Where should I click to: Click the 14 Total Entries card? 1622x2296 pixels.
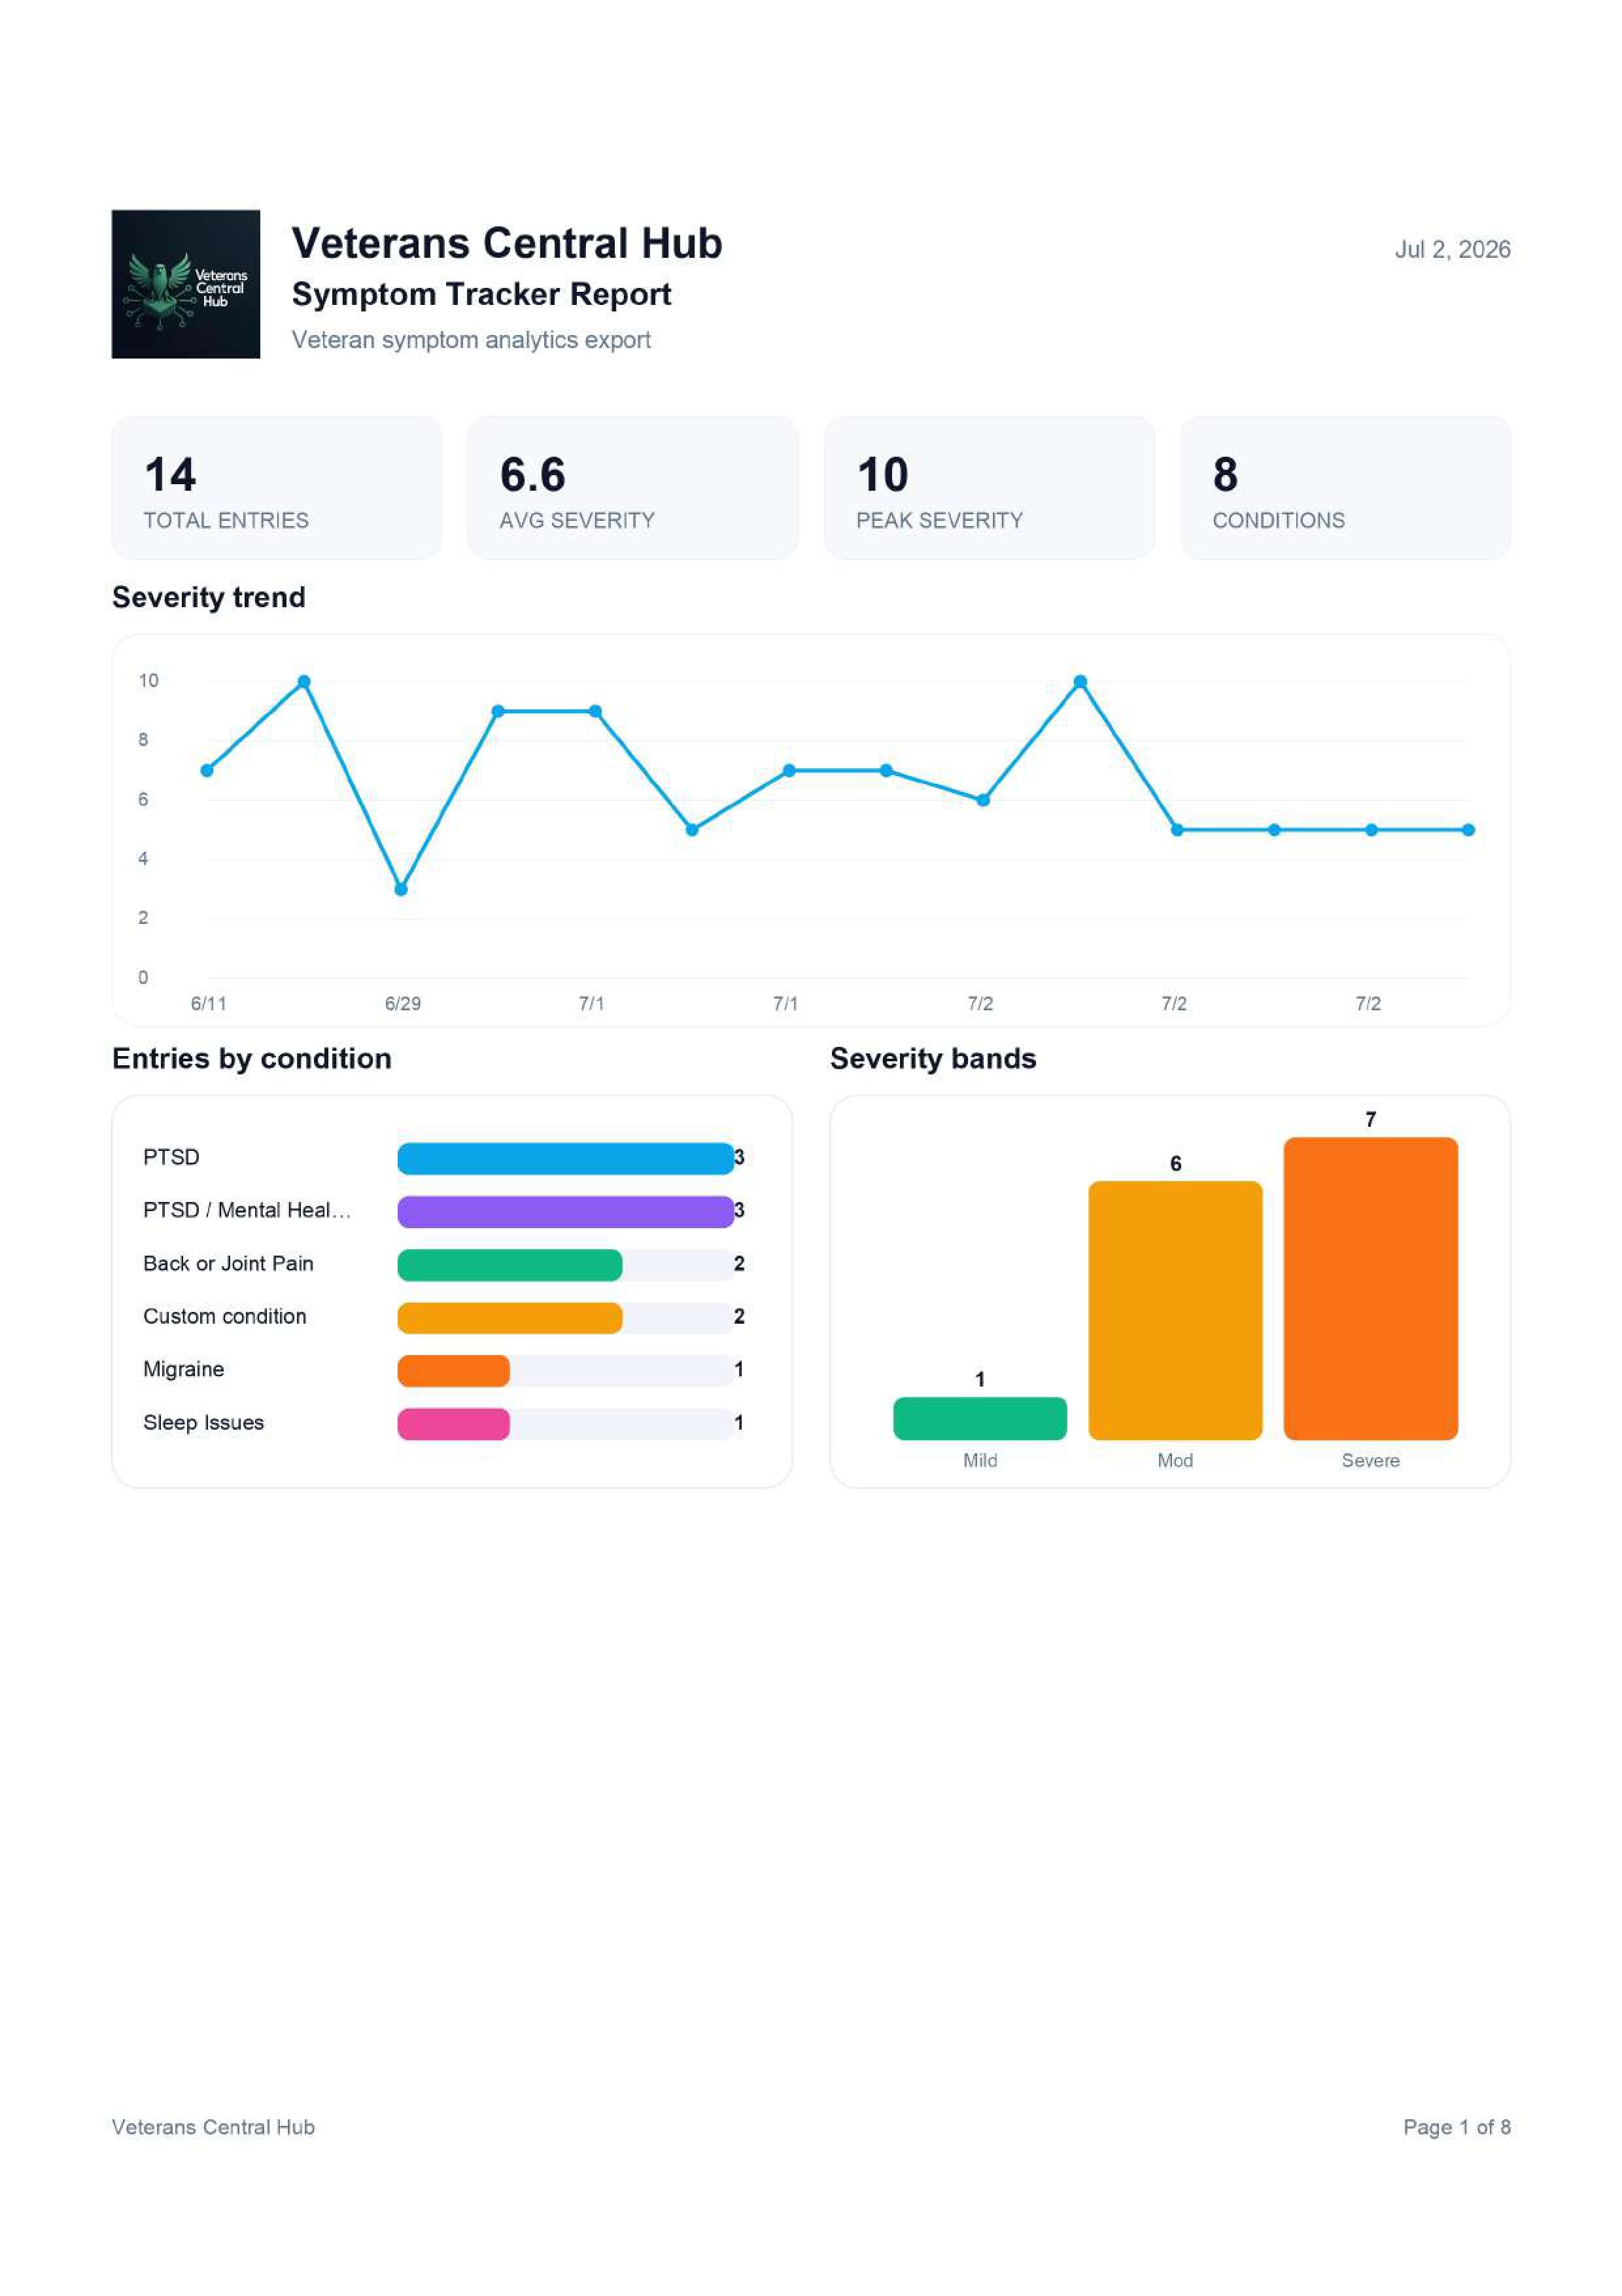coord(277,488)
